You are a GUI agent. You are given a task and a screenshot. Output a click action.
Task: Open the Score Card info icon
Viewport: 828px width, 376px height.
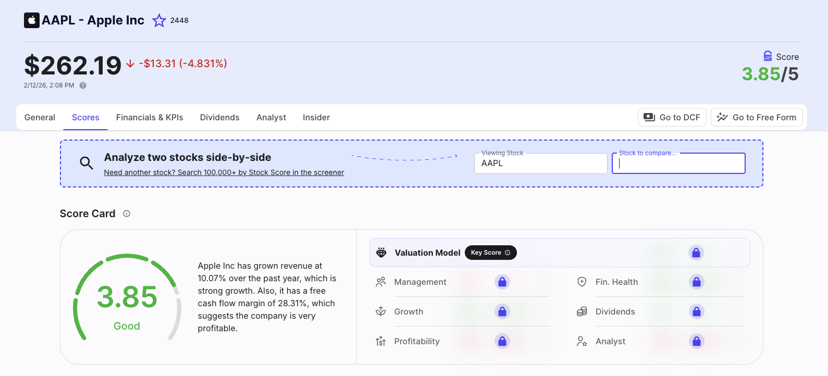click(x=127, y=214)
